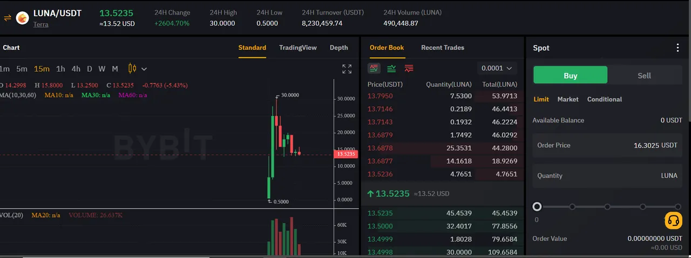Click the LUNA/USDT pair name
The width and height of the screenshot is (691, 258).
tap(57, 13)
